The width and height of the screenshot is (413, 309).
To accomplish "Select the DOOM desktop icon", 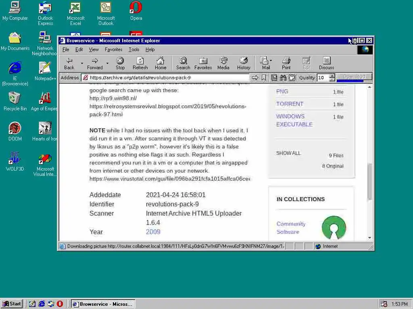I will [15, 132].
